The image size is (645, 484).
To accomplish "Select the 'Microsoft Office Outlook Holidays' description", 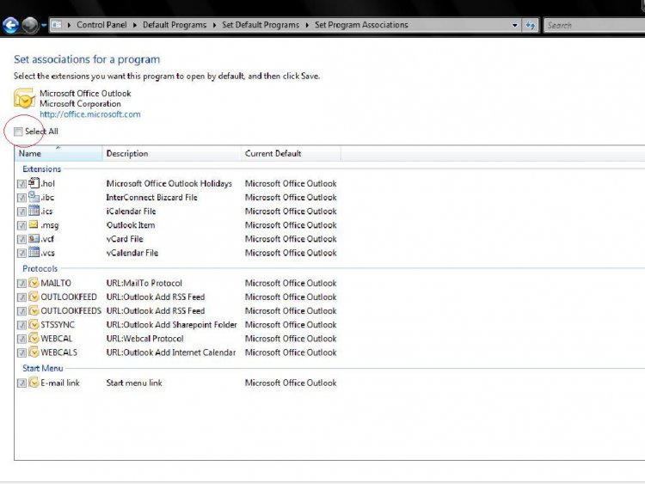I will tap(169, 183).
